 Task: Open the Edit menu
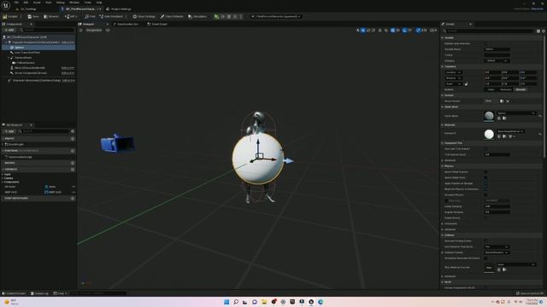pos(26,3)
